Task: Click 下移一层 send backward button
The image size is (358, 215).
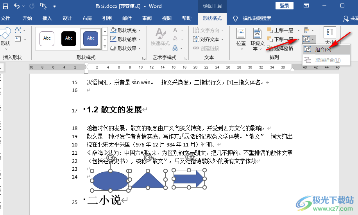Action: (280, 39)
